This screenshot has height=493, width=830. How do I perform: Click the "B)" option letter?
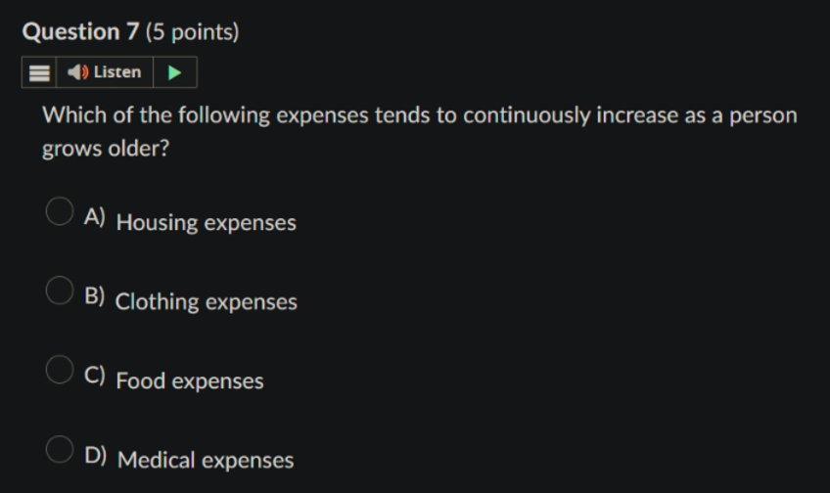[95, 295]
